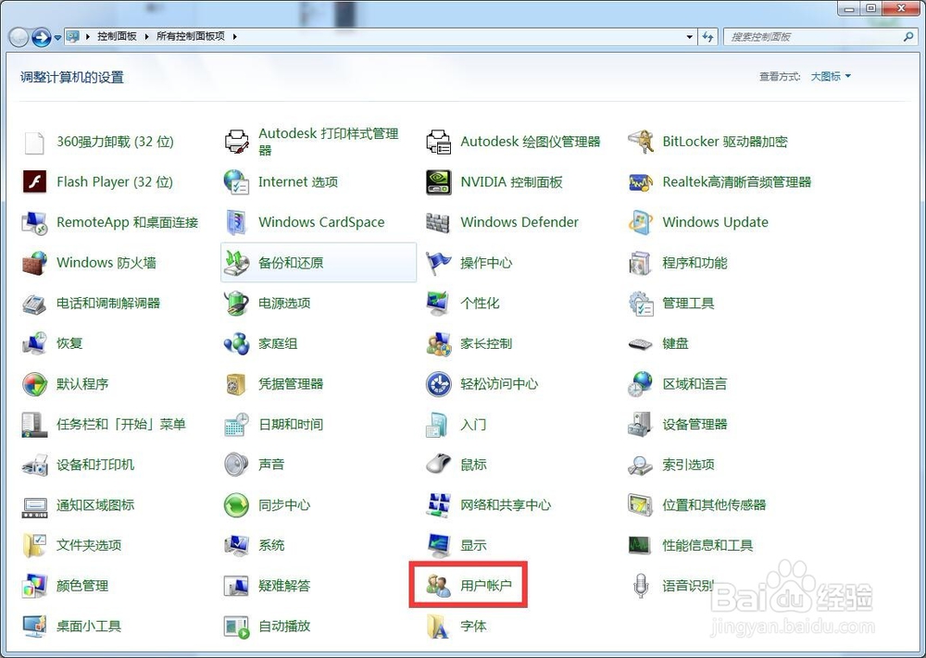Open 操作中心 flag icon

coord(438,263)
